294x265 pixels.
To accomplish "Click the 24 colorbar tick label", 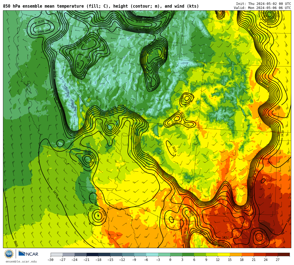I will click(x=266, y=260).
